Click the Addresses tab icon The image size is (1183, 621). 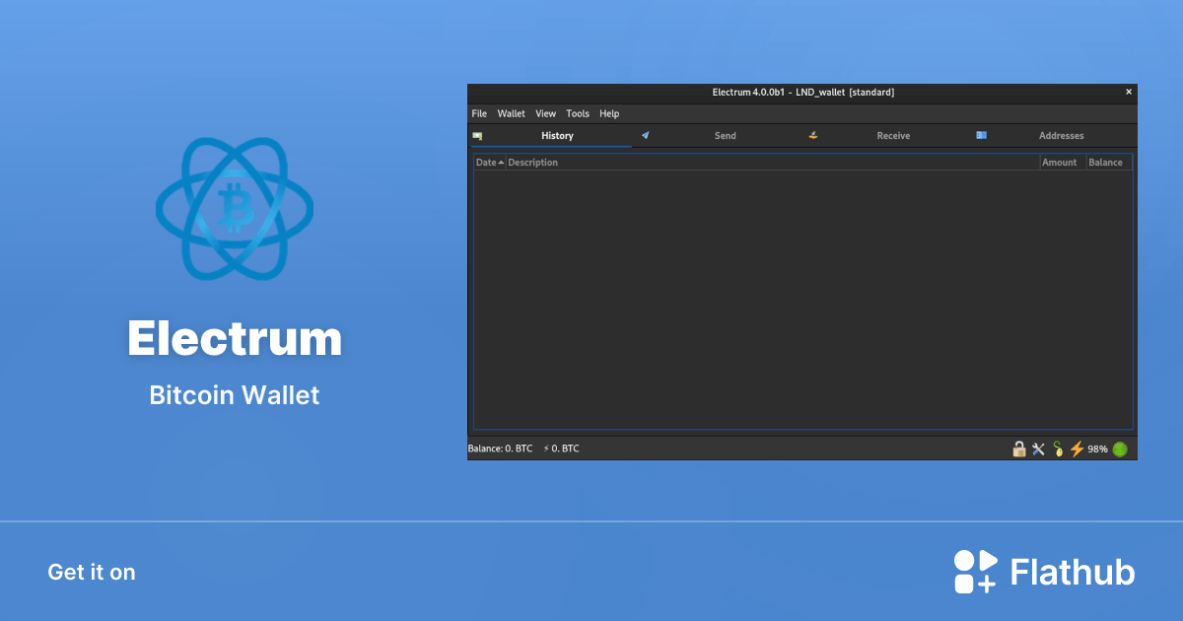[981, 135]
